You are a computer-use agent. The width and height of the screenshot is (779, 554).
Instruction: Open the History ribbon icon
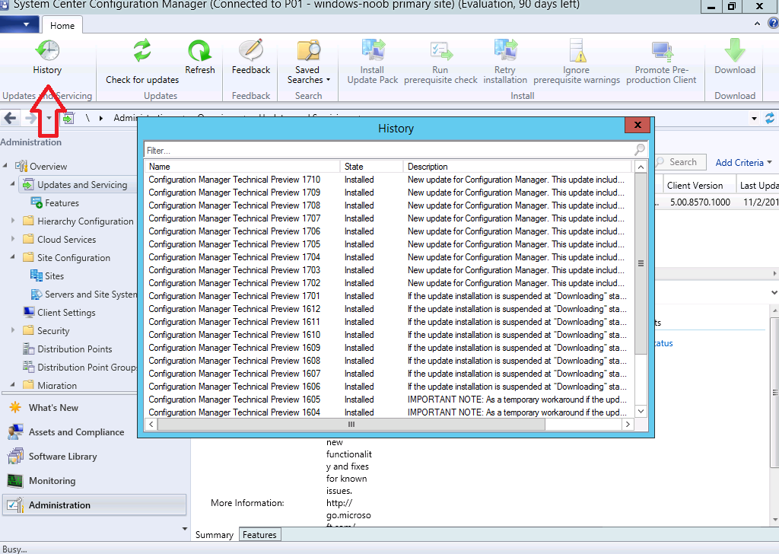pyautogui.click(x=47, y=51)
